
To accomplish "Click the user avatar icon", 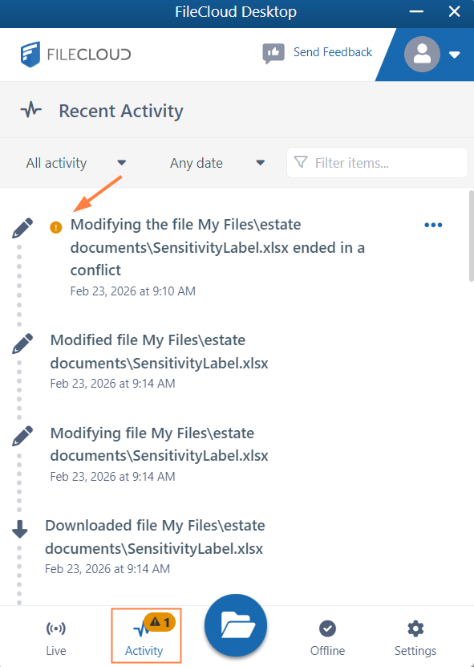I will coord(422,54).
